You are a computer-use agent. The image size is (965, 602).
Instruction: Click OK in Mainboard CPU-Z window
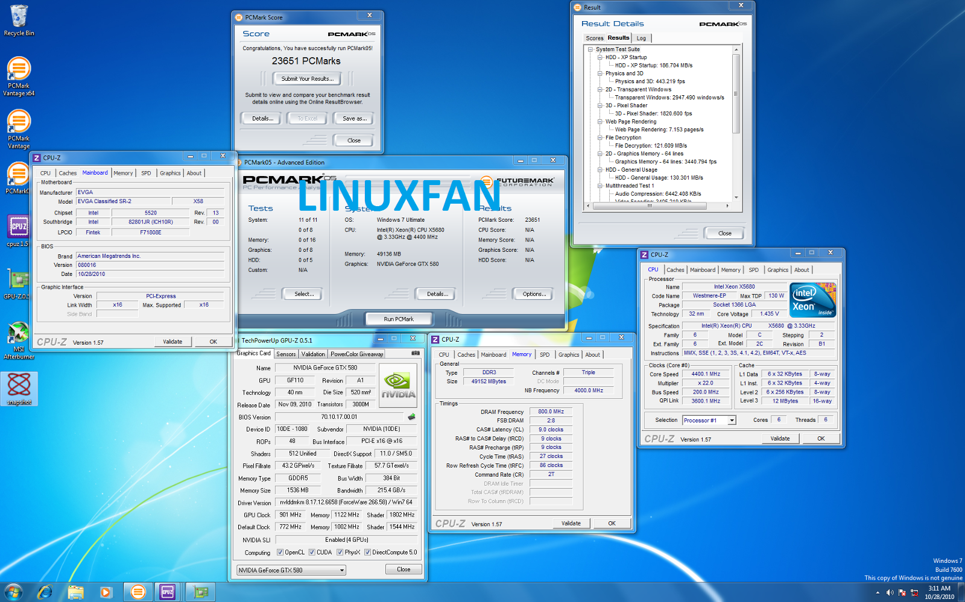213,342
